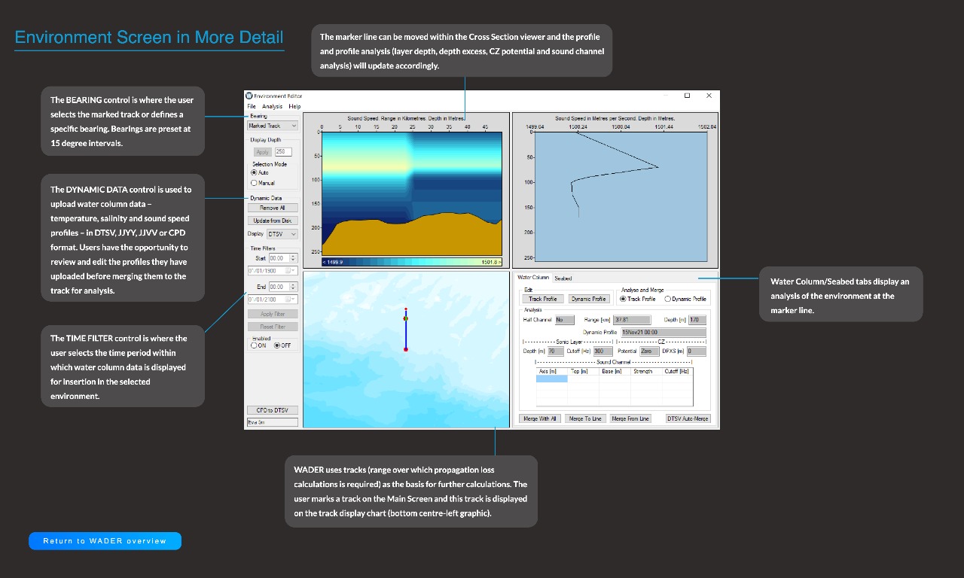Click the Range 37.81 field
964x578 pixels.
pos(632,320)
